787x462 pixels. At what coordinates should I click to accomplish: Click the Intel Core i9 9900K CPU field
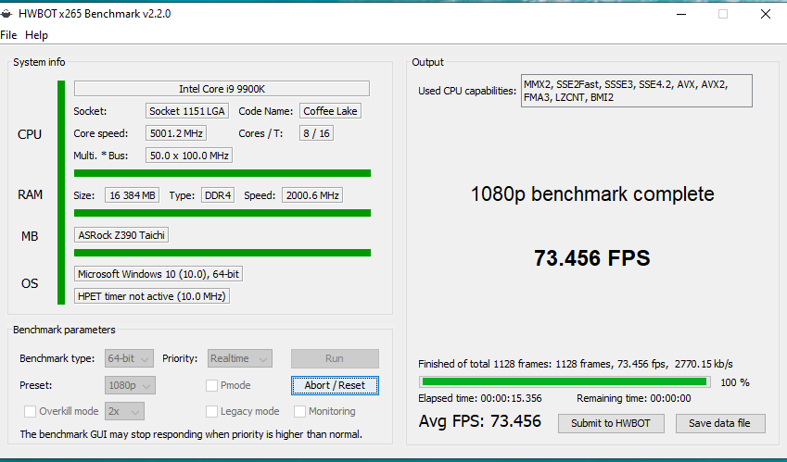click(222, 89)
